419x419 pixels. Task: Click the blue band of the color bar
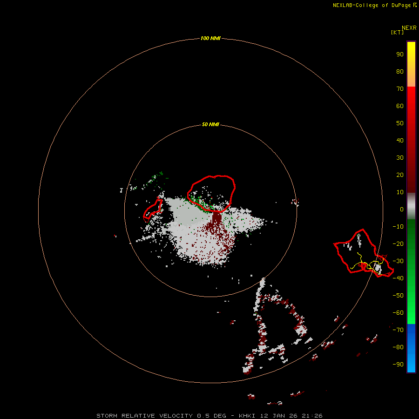(411, 348)
